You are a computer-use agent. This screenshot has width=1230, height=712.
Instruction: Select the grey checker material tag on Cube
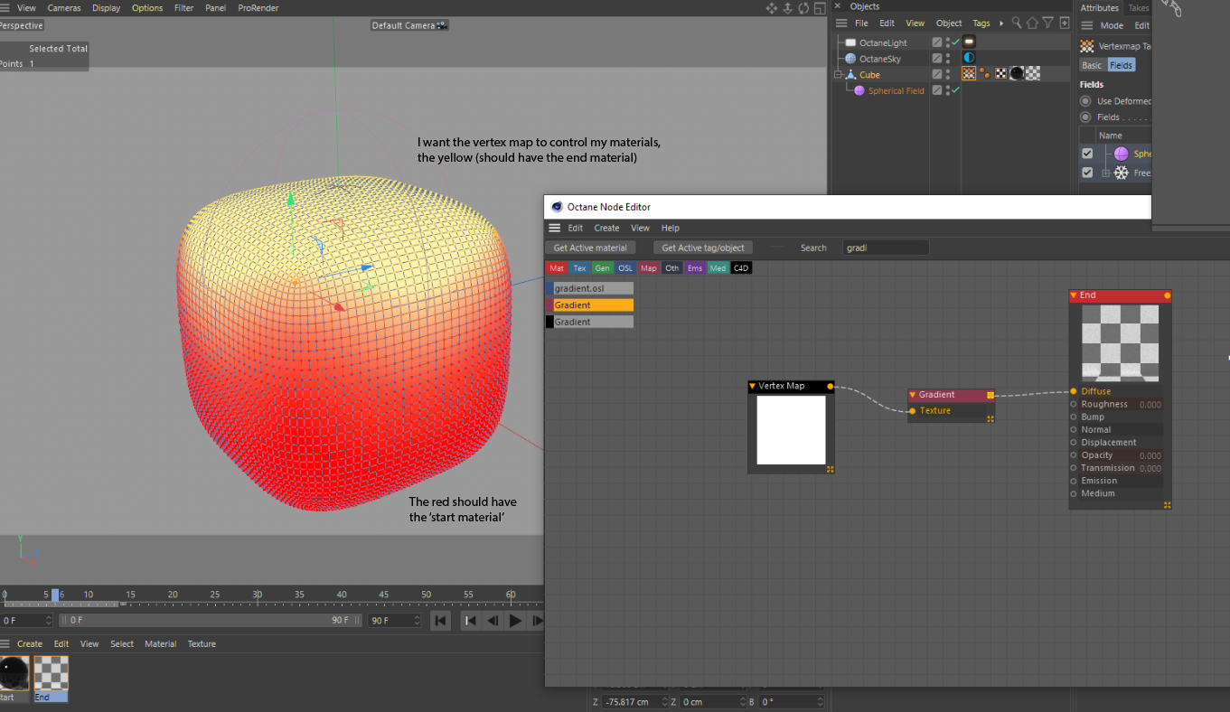click(1032, 74)
